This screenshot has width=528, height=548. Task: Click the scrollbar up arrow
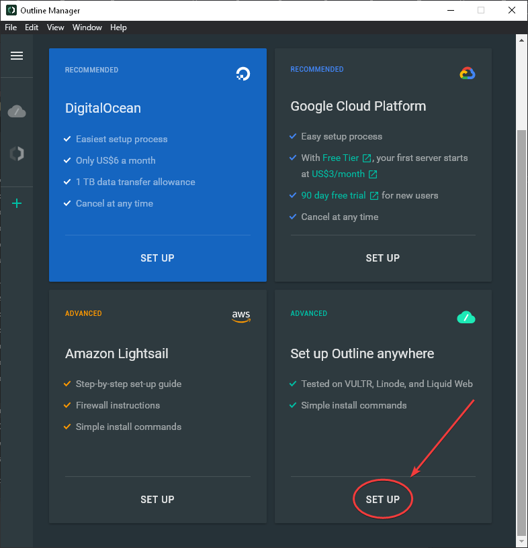(521, 41)
